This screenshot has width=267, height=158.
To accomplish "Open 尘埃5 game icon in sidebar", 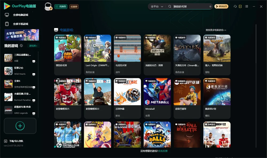I will (x=8, y=84).
